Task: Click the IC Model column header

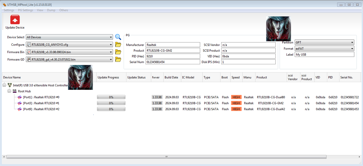Action: pyautogui.click(x=192, y=77)
